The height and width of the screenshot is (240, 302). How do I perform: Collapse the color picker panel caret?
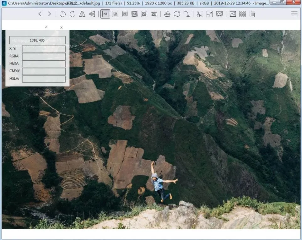tap(46, 27)
